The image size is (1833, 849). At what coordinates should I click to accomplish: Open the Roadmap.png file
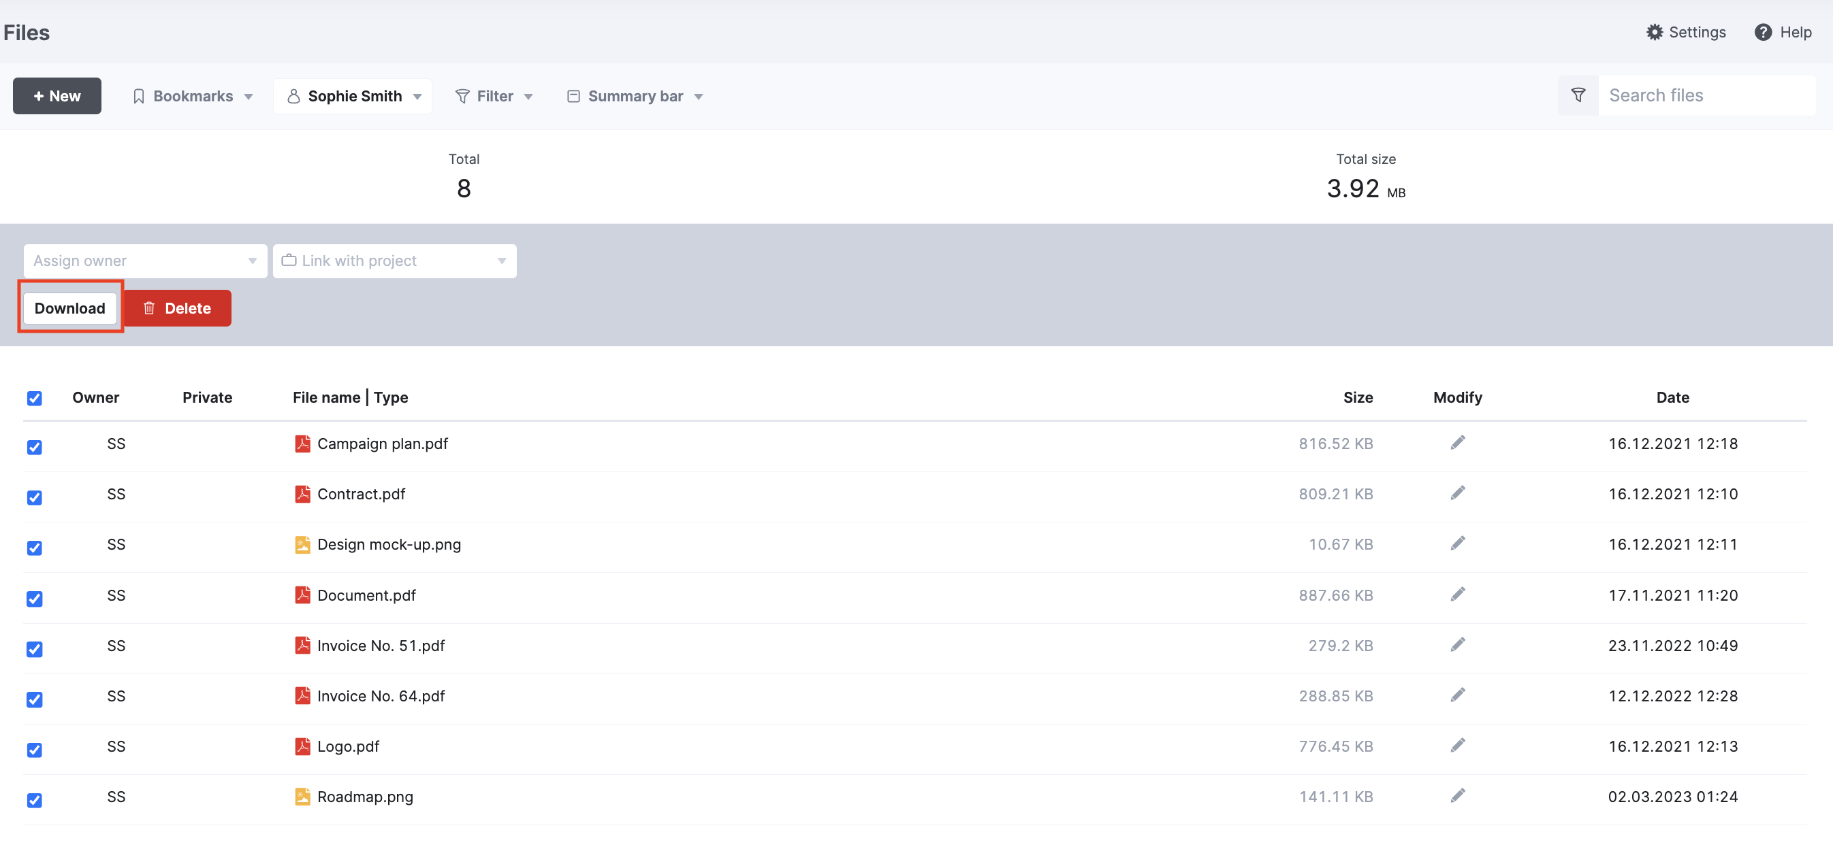[365, 797]
